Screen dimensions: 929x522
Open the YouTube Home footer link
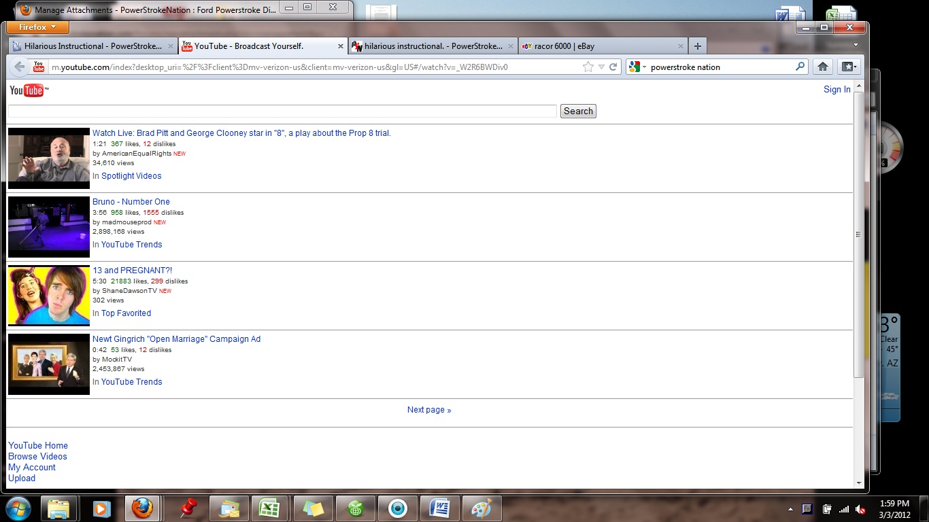click(x=38, y=446)
